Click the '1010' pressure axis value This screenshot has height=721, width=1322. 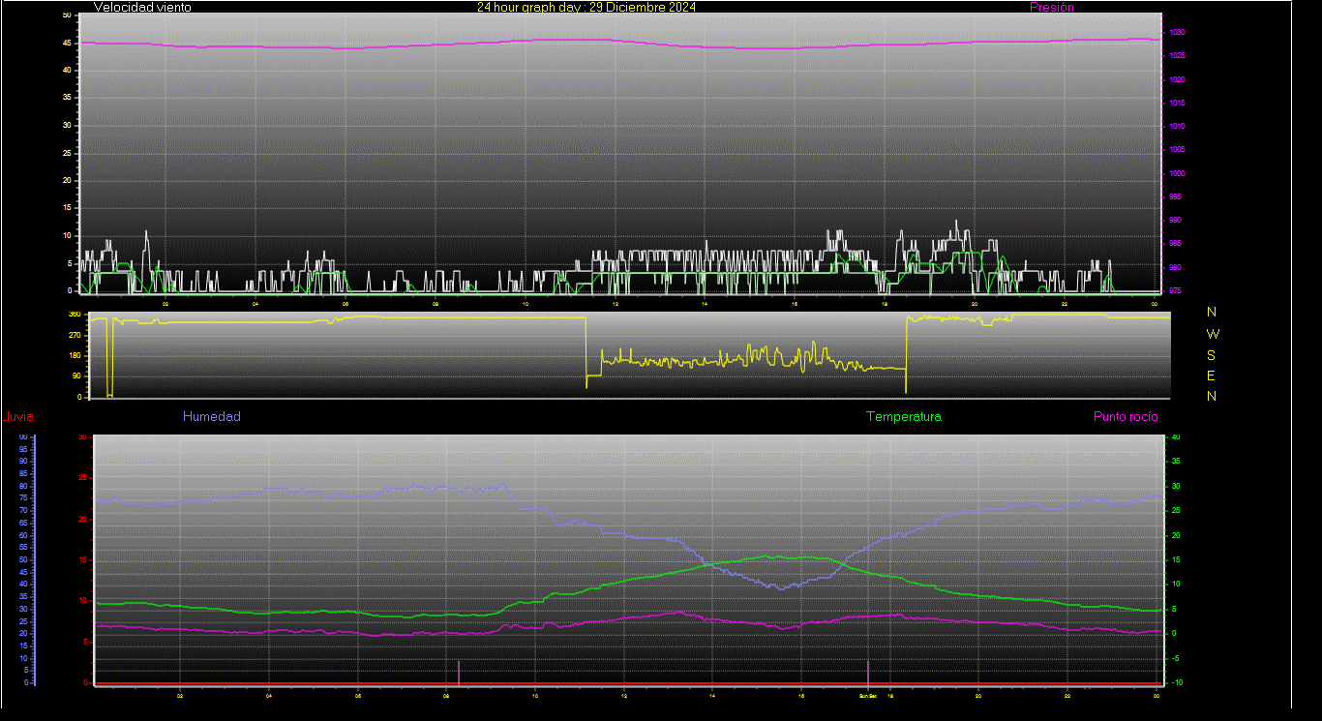pos(1177,126)
